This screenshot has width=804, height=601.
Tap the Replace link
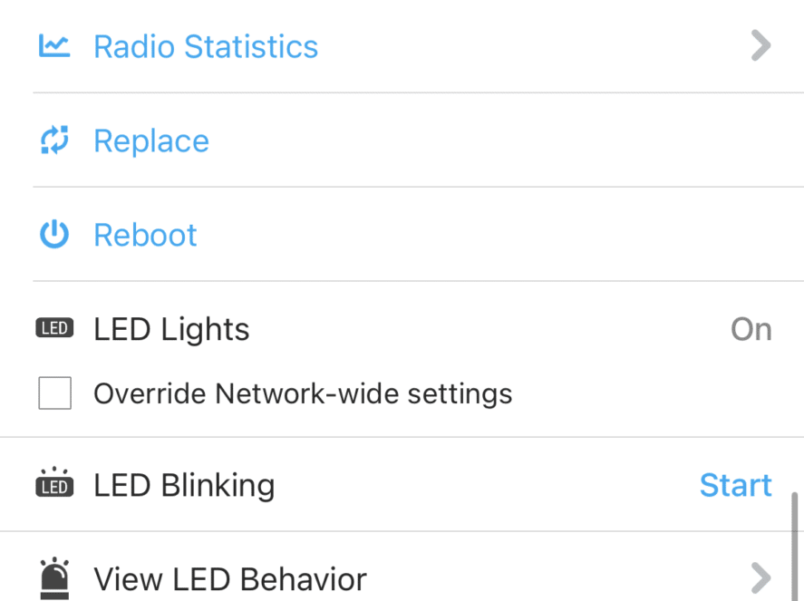151,141
